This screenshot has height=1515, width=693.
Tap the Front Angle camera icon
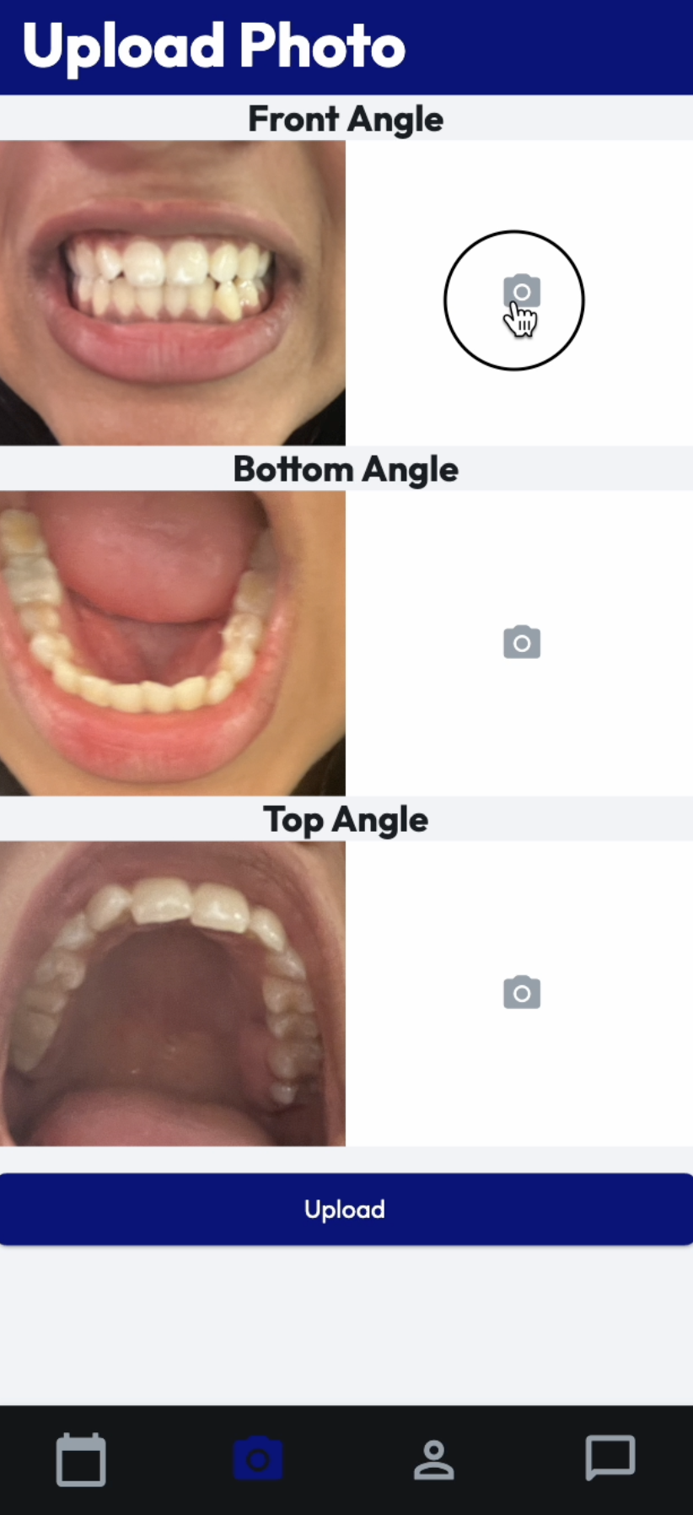(x=522, y=291)
